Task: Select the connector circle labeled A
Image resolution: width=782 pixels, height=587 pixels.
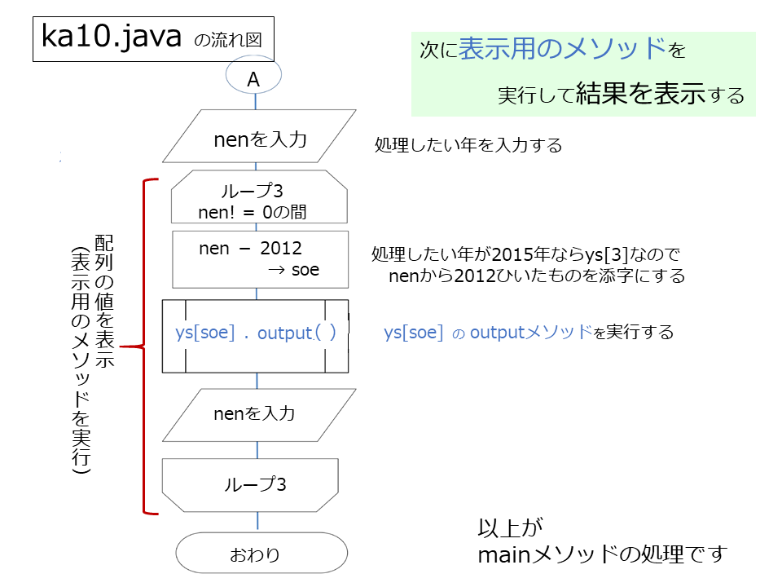Action: coord(253,75)
